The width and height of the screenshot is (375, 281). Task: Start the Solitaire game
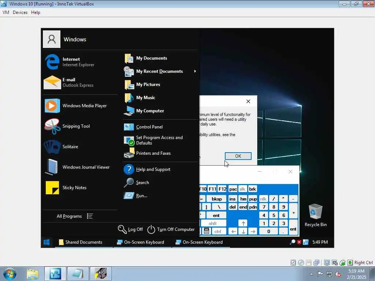point(80,147)
